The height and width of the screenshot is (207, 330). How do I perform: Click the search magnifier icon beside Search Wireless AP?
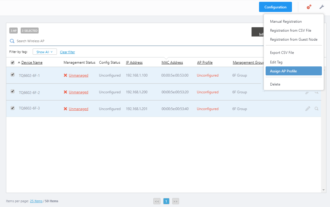pos(12,41)
